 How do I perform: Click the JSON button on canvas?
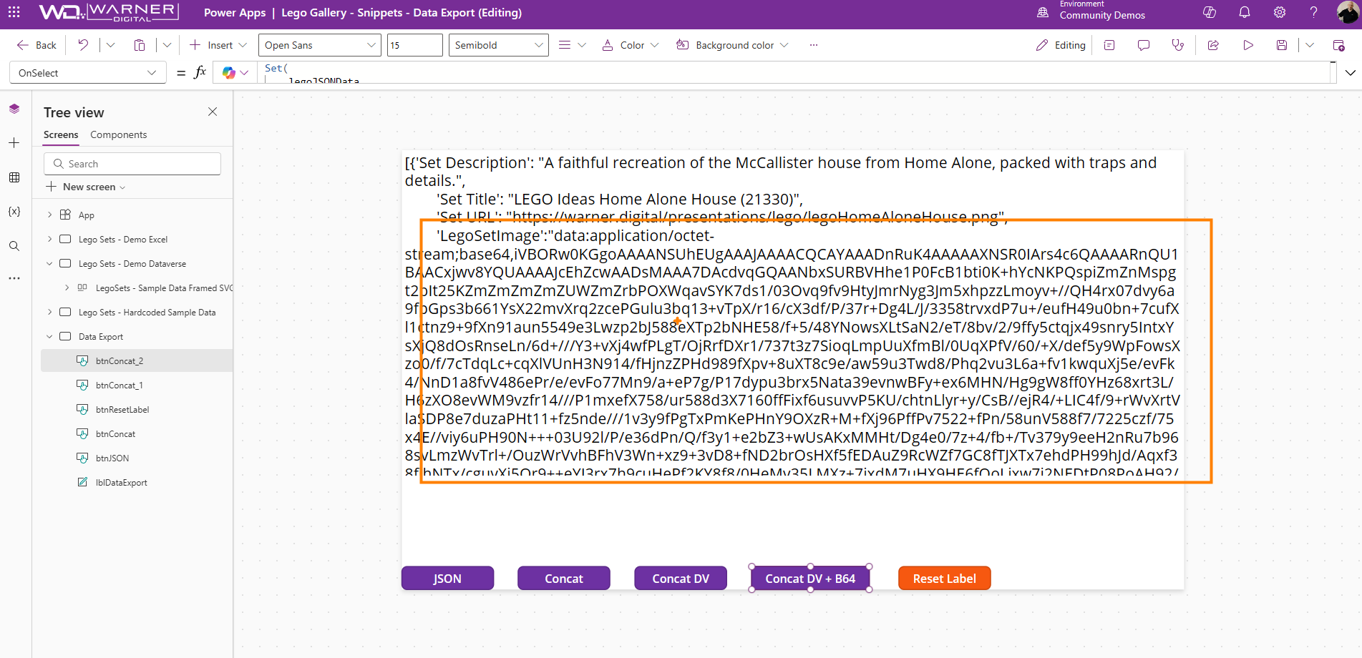coord(447,578)
